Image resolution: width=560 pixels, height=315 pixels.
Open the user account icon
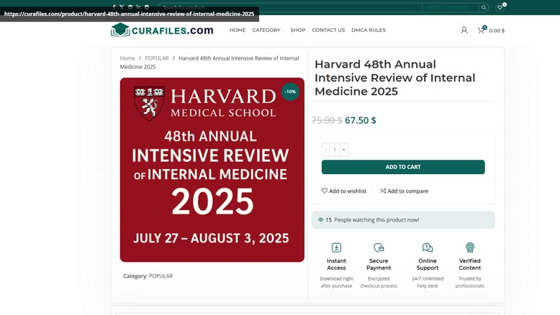click(x=464, y=30)
